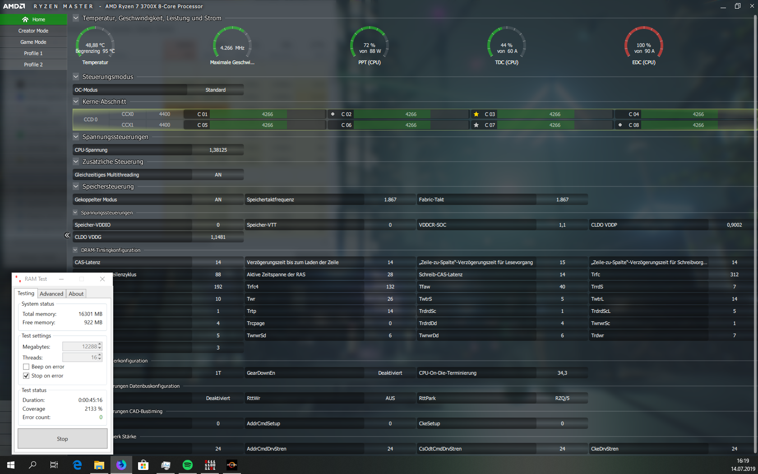Image resolution: width=758 pixels, height=474 pixels.
Task: Open Task View on taskbar
Action: [x=54, y=465]
